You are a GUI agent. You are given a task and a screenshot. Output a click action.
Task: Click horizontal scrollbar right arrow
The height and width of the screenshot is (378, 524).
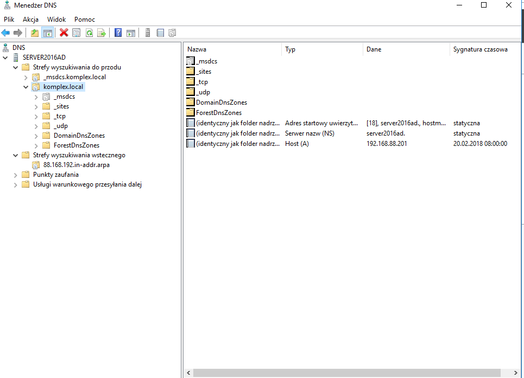click(516, 373)
